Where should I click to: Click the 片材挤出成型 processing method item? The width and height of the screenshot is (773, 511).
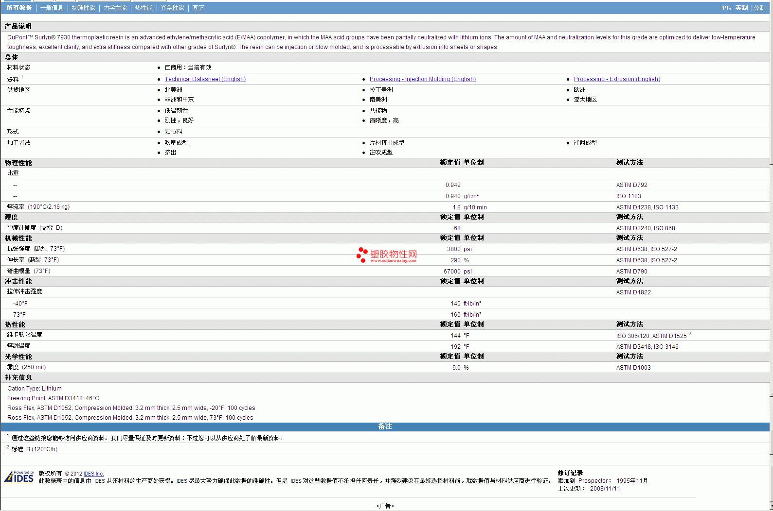387,143
